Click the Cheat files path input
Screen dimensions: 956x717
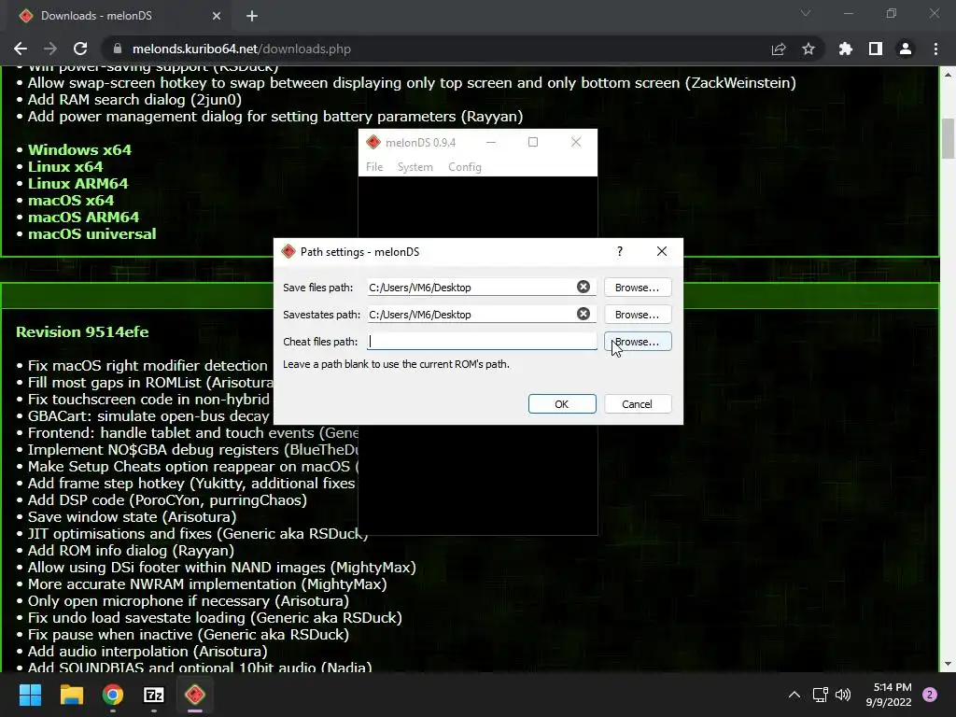pyautogui.click(x=482, y=342)
